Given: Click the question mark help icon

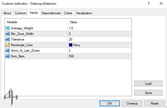Looking at the screenshot, I should pyautogui.click(x=149, y=4).
